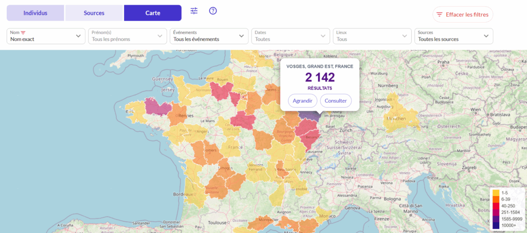Click the small filter icon beside Nom
The height and width of the screenshot is (233, 527).
click(23, 32)
